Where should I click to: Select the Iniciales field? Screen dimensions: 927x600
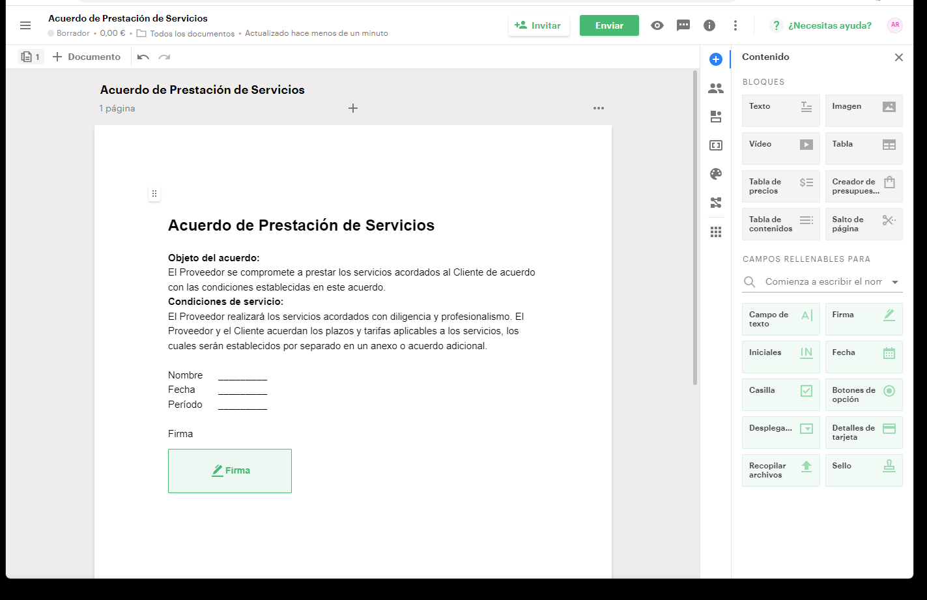point(781,357)
